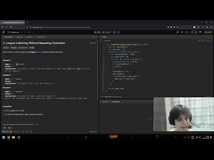Click the Premium button

point(208,32)
